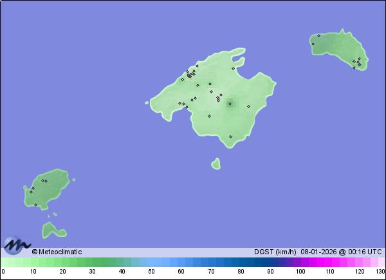Screen dimensions: 386x280
Task: Click the station marker on the darker green patch
Action: (230, 104)
